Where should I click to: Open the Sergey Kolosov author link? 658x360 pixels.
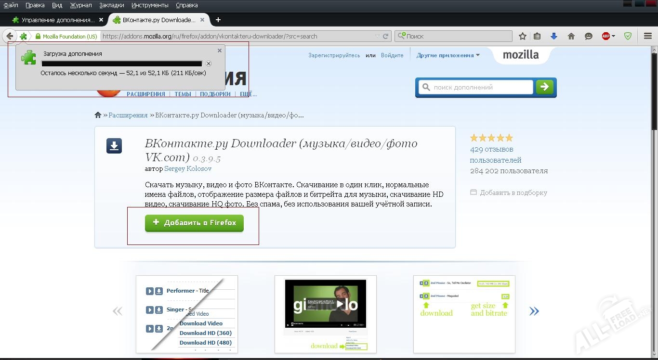point(188,169)
